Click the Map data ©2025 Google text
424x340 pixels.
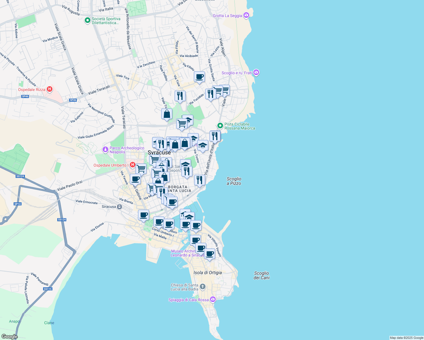tap(406, 338)
